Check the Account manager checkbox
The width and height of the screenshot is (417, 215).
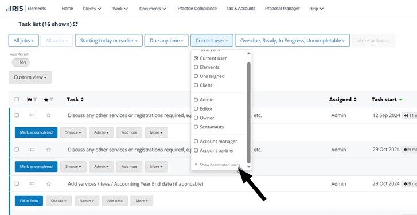196,142
